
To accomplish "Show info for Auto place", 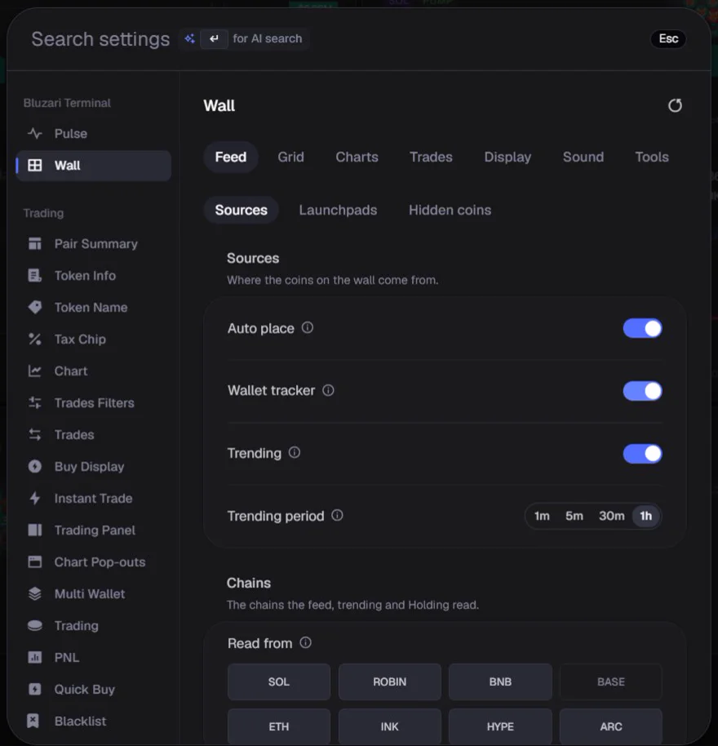I will pos(308,327).
